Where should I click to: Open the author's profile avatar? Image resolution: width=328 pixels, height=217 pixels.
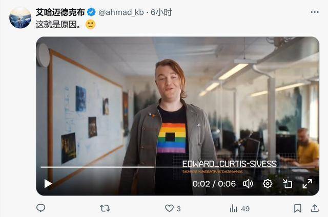(x=20, y=17)
